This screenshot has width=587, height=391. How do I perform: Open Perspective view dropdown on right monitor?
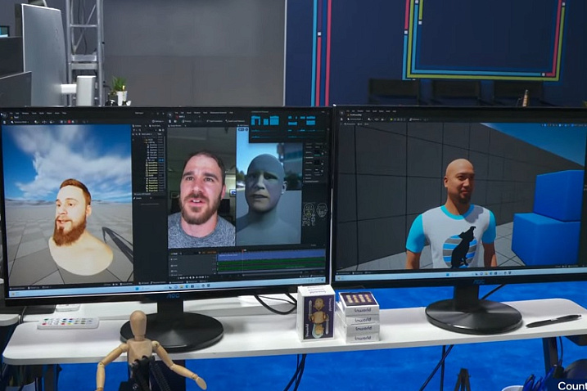[x=350, y=124]
